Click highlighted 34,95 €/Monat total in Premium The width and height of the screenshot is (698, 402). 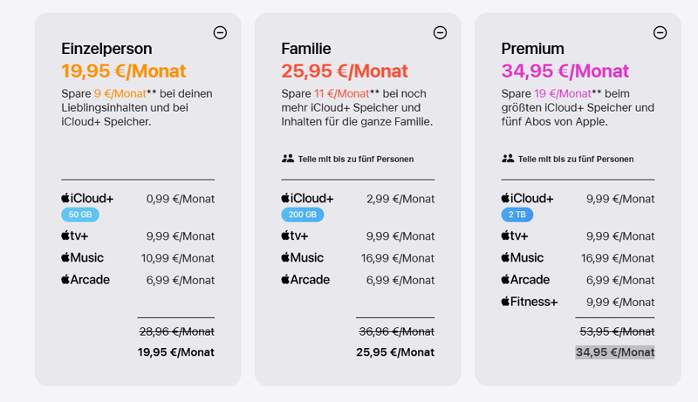[x=614, y=352]
